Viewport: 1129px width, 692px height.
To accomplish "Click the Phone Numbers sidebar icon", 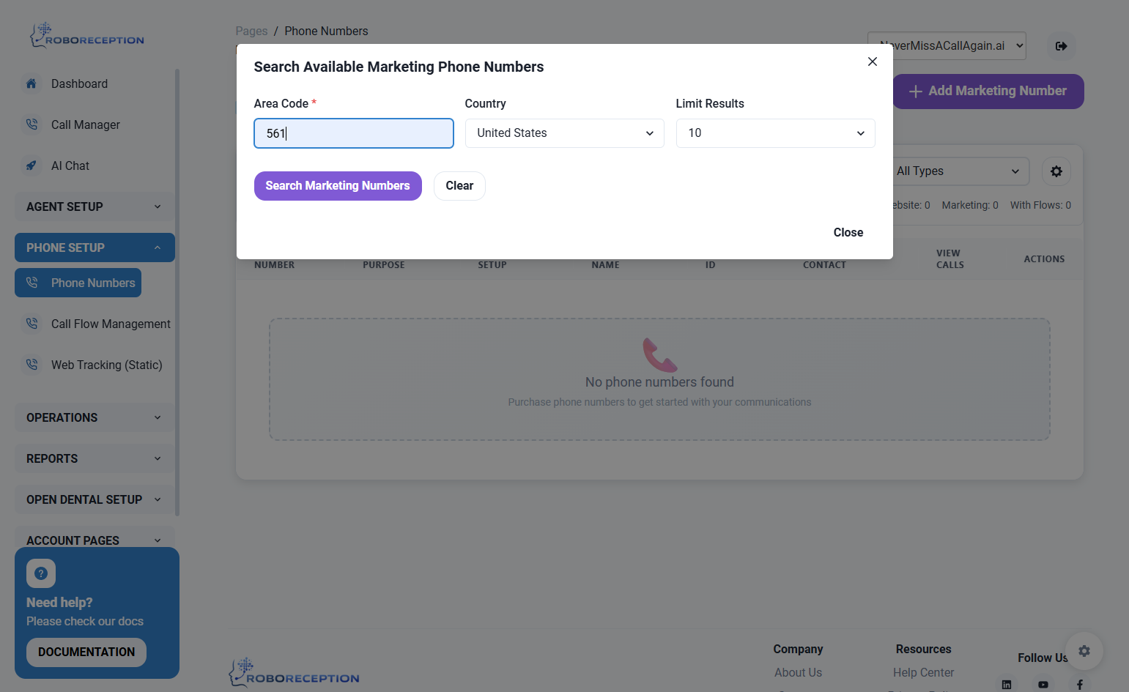I will pos(32,283).
